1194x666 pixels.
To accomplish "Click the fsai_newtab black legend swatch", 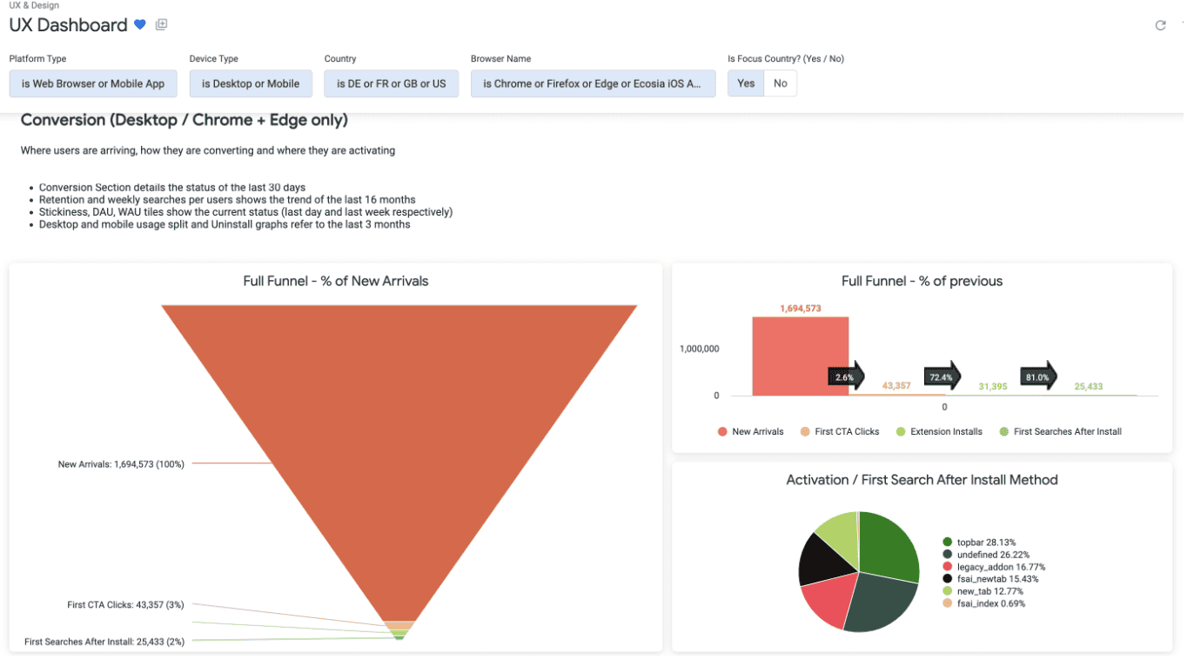I will click(948, 579).
